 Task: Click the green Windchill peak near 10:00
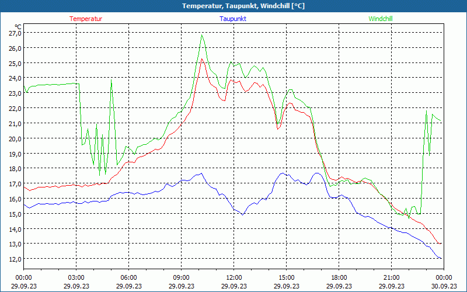(x=202, y=35)
